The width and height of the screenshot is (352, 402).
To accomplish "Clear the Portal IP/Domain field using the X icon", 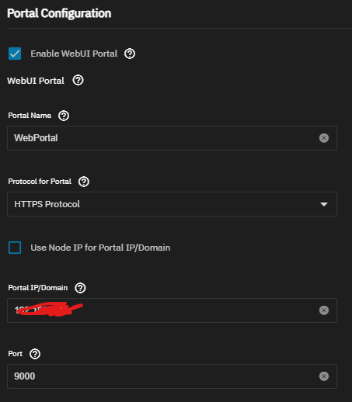I will point(324,310).
